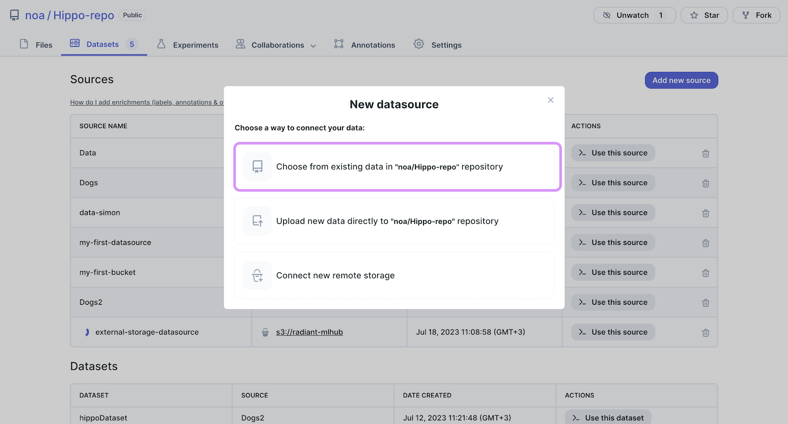Star the Hippo-repo repository

point(704,15)
